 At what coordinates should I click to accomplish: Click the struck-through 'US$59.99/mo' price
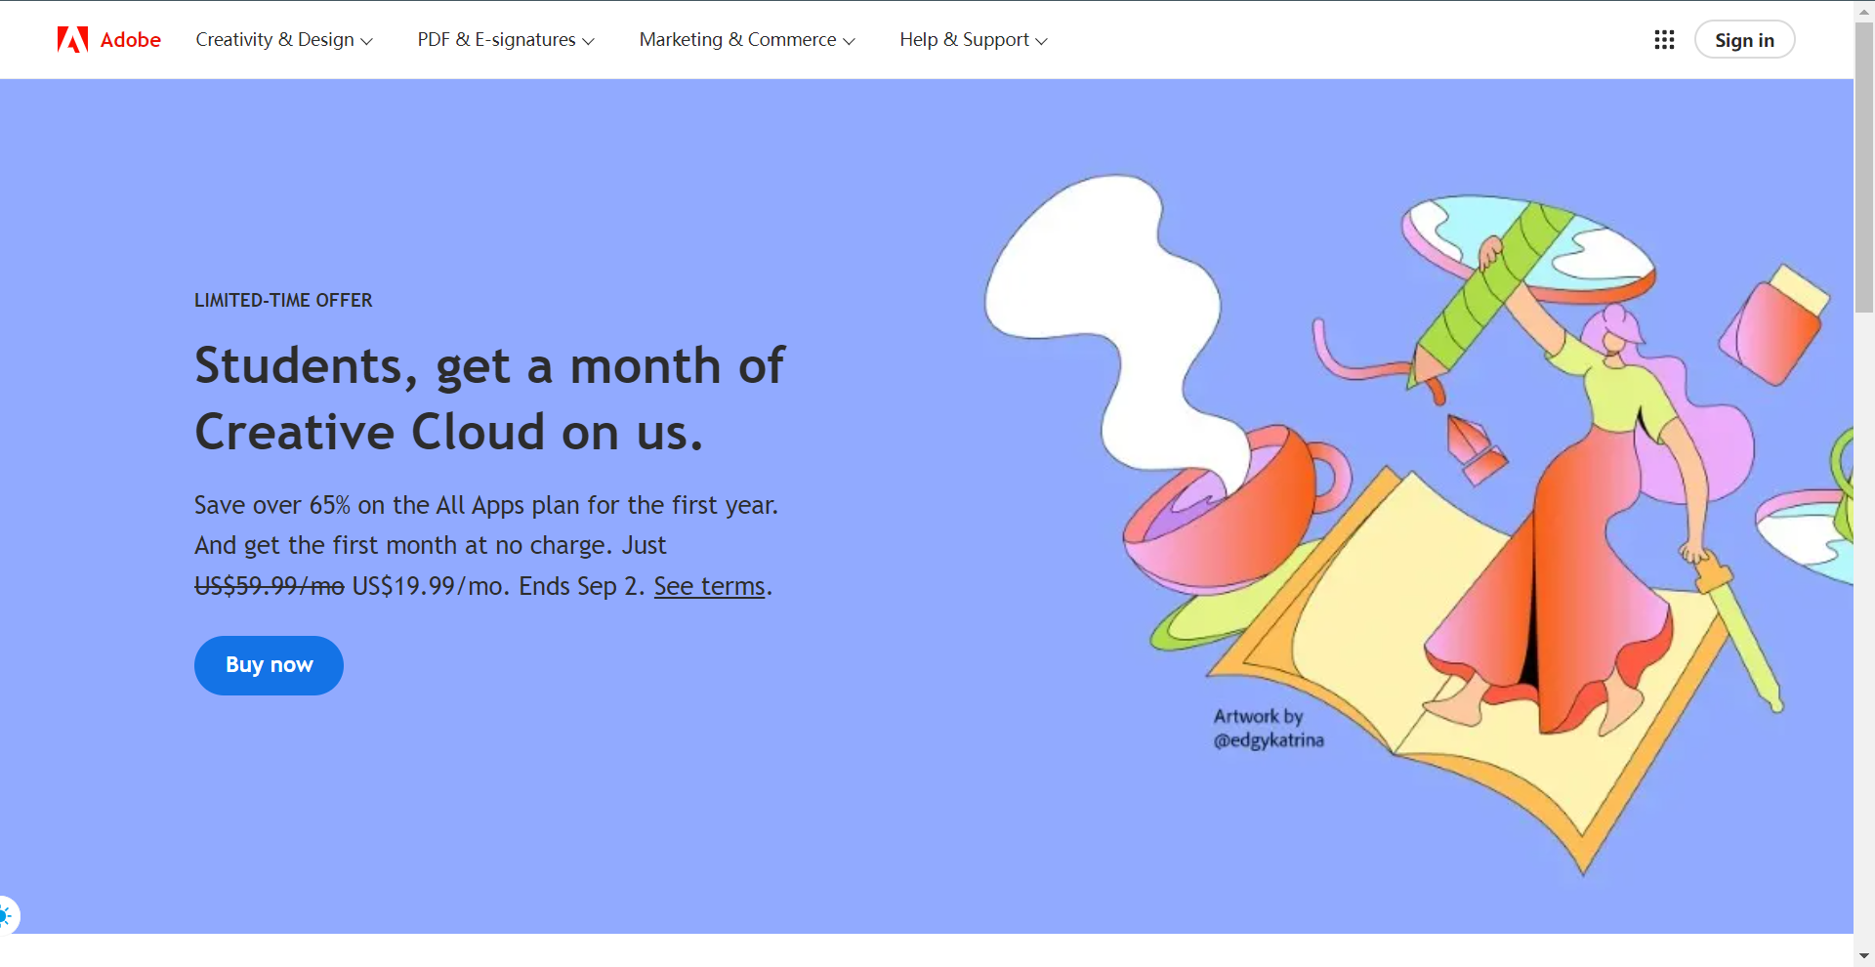pyautogui.click(x=270, y=586)
